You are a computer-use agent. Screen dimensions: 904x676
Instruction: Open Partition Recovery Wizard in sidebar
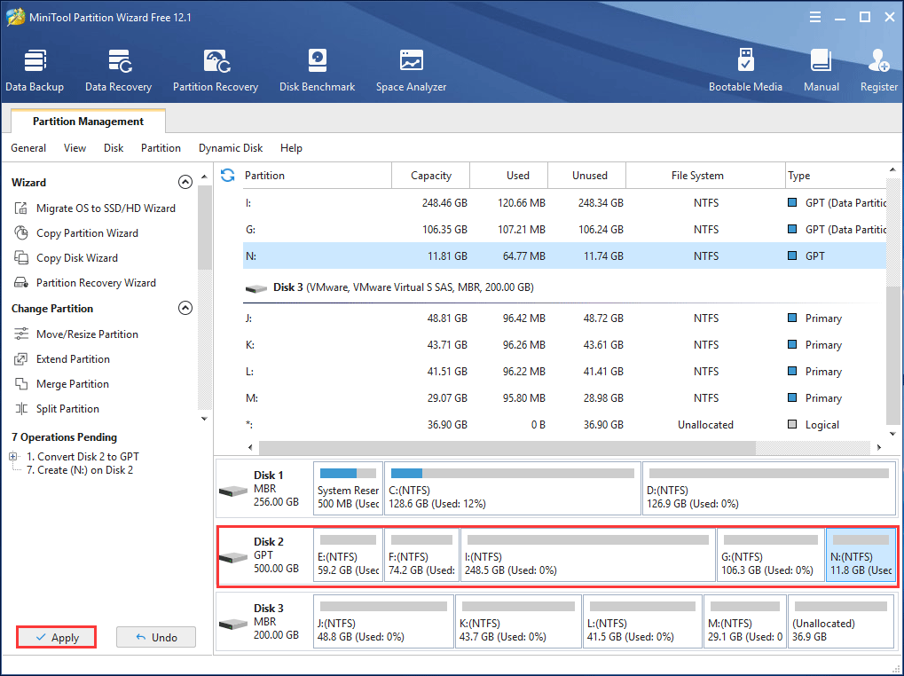(85, 282)
